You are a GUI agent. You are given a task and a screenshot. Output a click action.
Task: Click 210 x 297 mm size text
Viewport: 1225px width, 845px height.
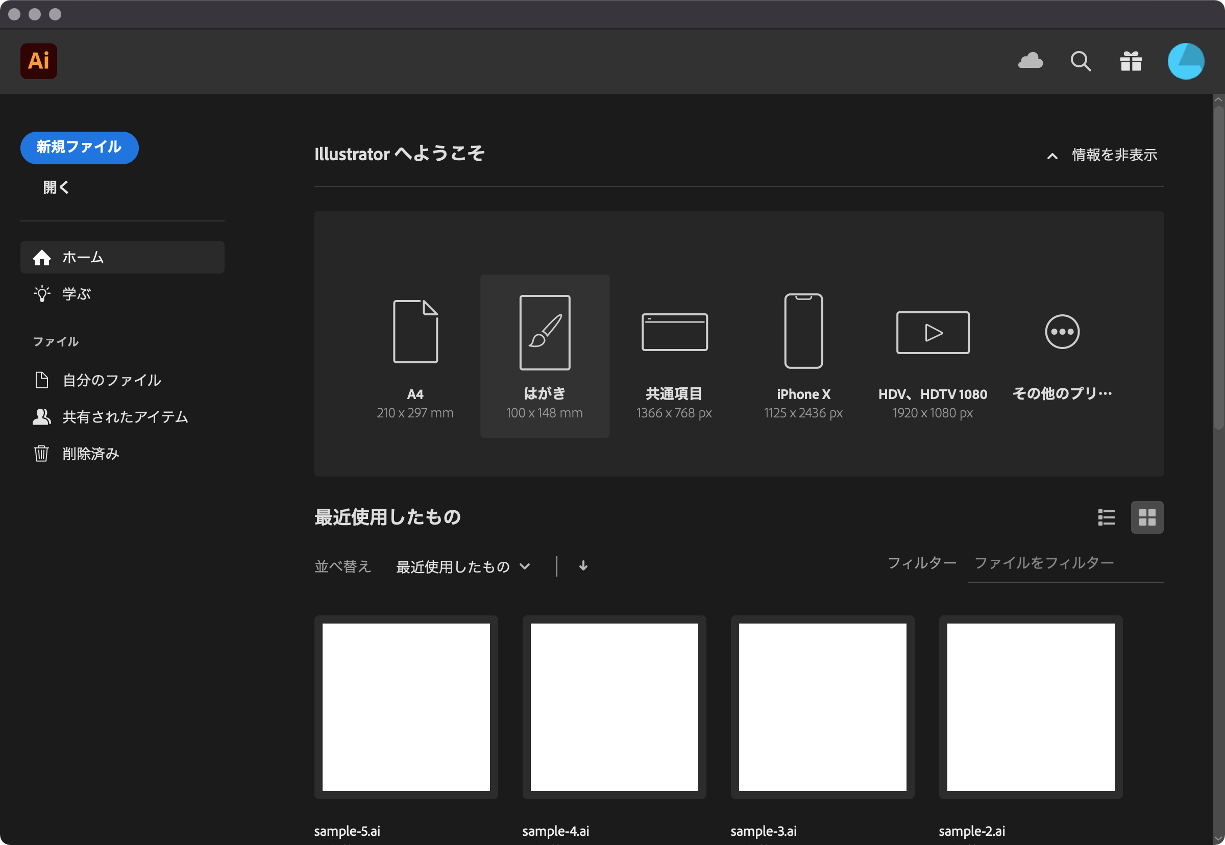click(x=415, y=413)
